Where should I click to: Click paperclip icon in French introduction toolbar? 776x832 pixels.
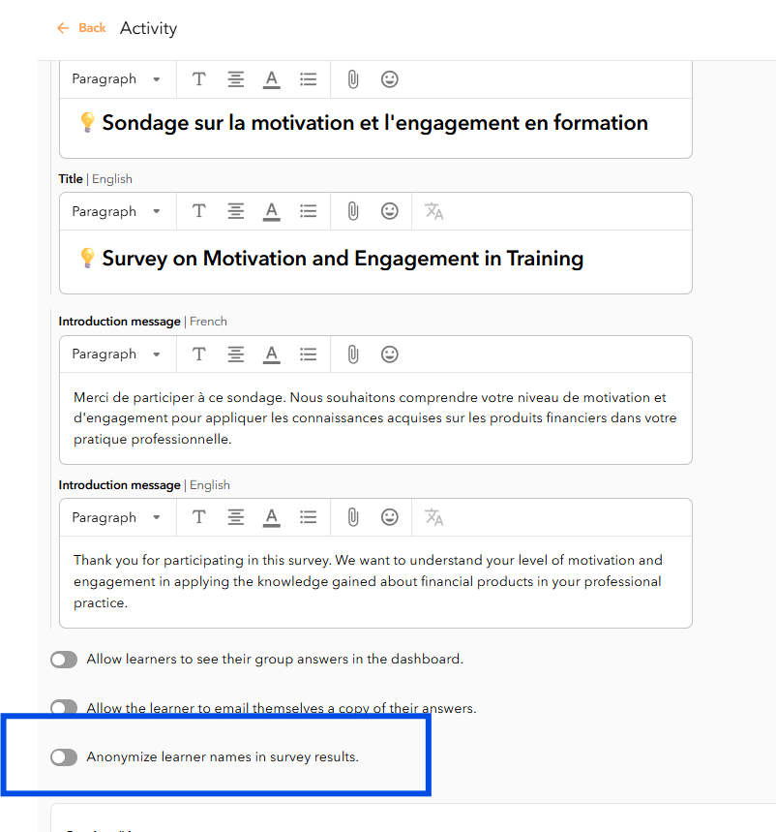pos(353,354)
